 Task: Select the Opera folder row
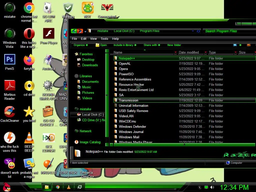184,69
